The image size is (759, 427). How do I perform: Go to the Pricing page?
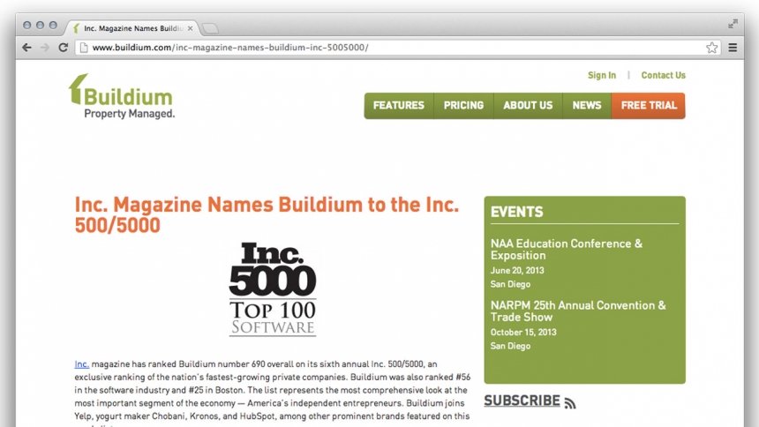coord(463,106)
